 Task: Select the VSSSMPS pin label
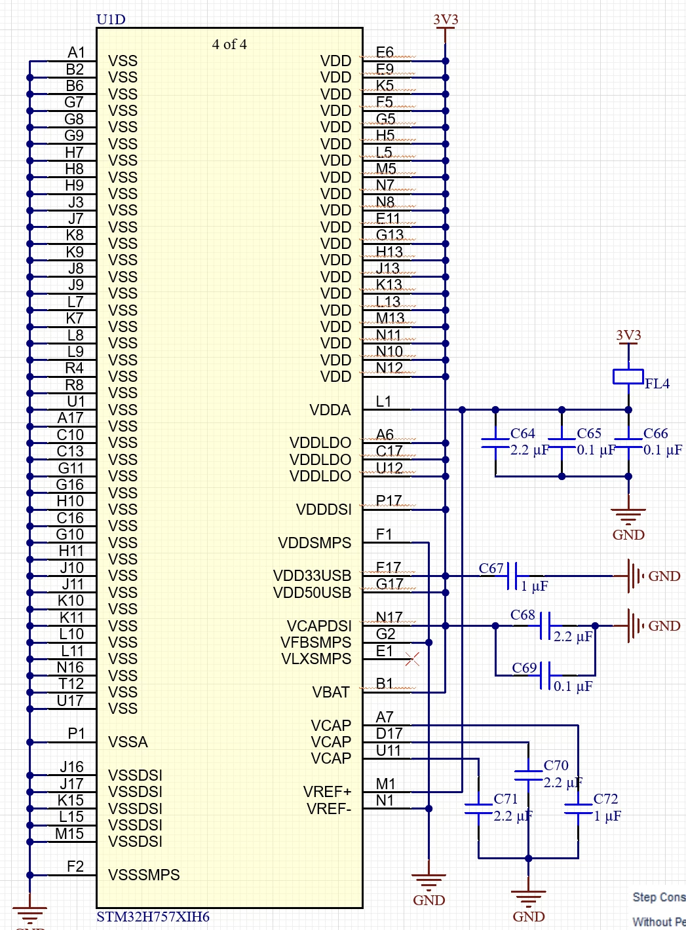[143, 875]
